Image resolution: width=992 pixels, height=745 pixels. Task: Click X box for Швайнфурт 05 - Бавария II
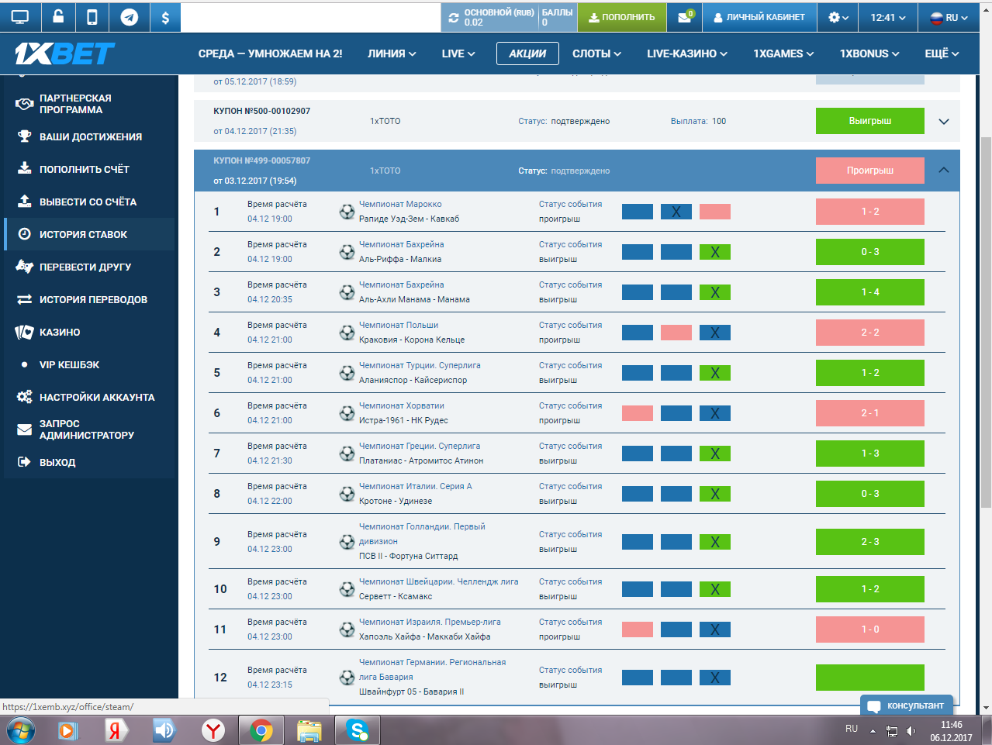pyautogui.click(x=715, y=678)
